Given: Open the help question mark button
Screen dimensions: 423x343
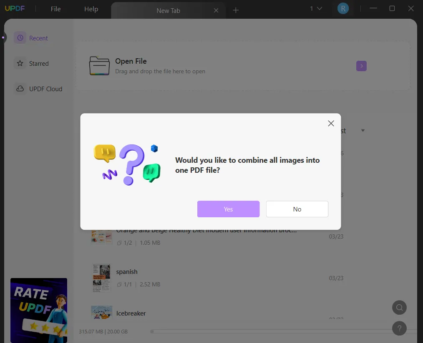Looking at the screenshot, I should click(x=399, y=328).
